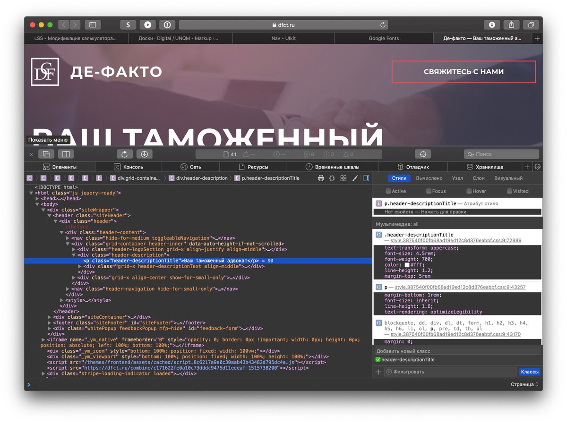Switch to the Консоль tab
Screen dimensions: 567x423
(x=129, y=167)
